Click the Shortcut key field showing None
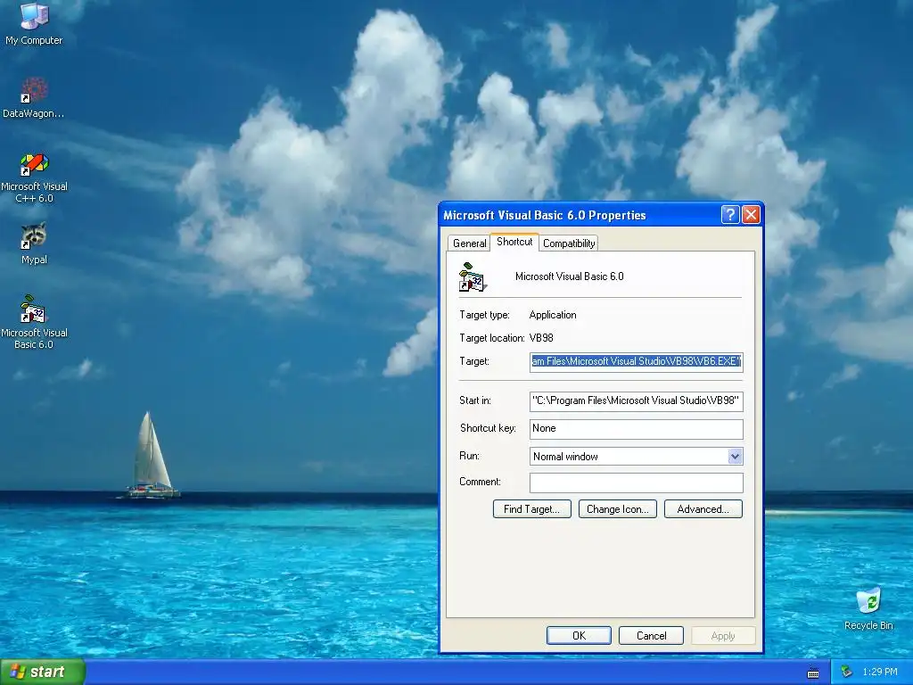 click(x=636, y=429)
